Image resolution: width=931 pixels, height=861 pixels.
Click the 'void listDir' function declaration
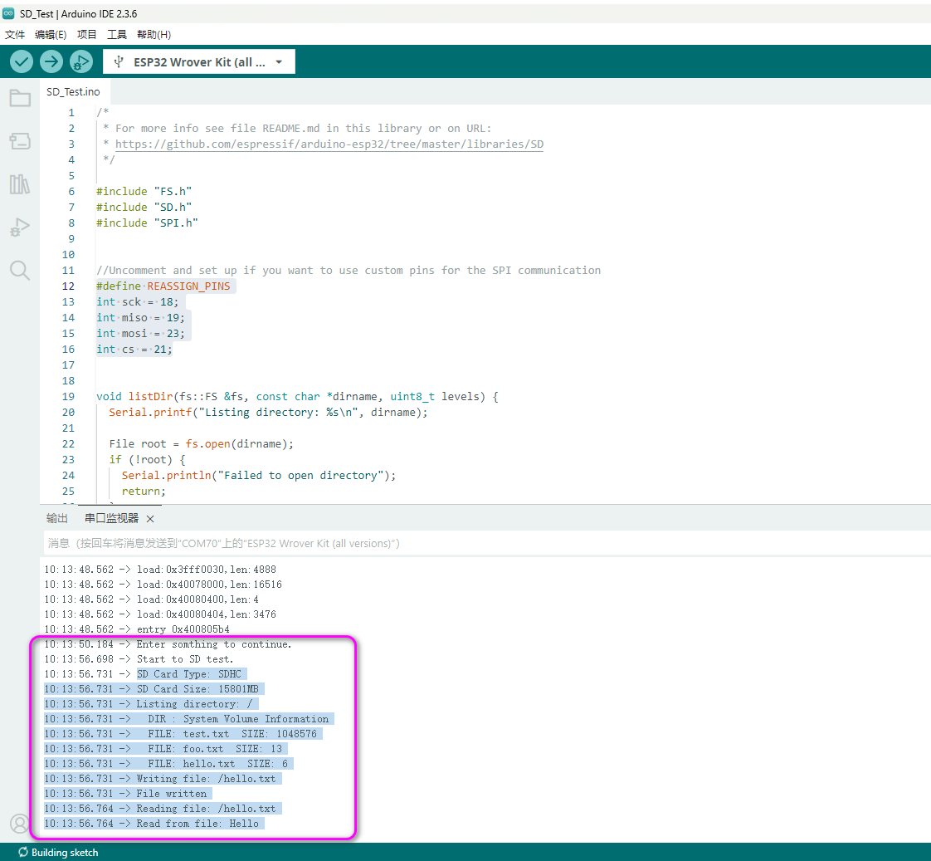[297, 396]
